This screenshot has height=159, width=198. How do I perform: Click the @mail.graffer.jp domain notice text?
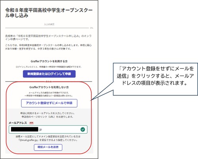48,138
